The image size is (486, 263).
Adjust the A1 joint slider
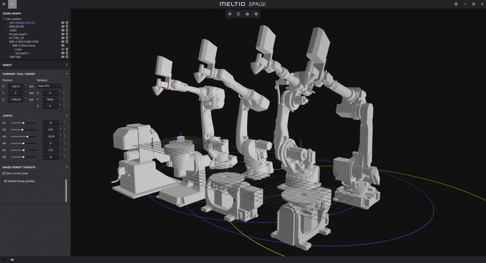pyautogui.click(x=24, y=123)
